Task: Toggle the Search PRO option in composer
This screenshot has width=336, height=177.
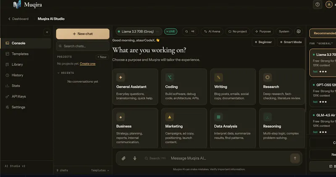Action: pyautogui.click(x=155, y=159)
